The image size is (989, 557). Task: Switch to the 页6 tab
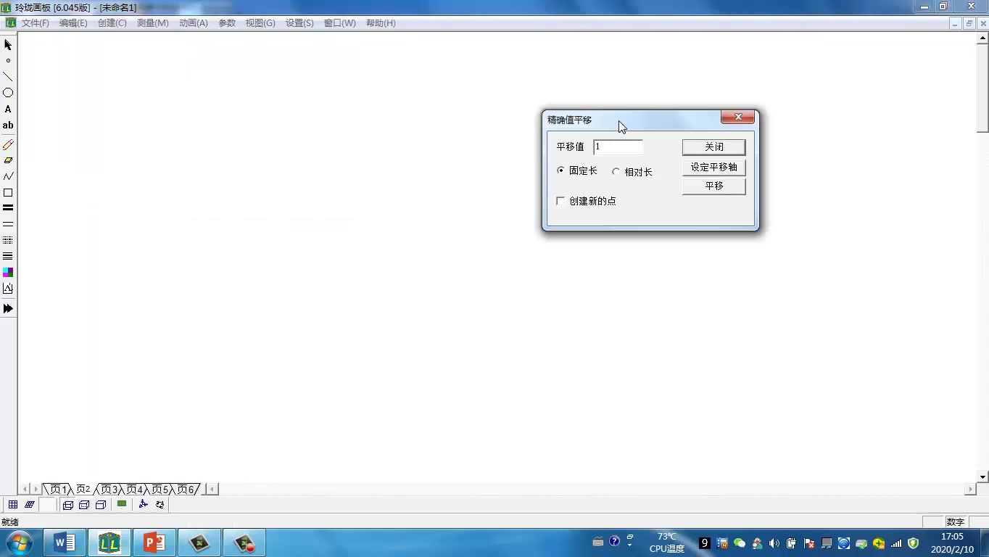185,490
